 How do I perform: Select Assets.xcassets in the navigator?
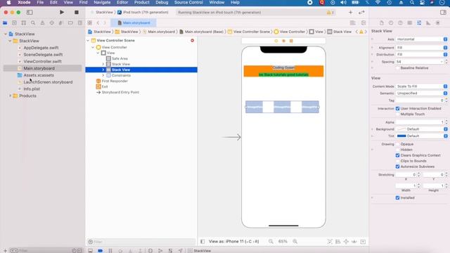click(x=39, y=75)
